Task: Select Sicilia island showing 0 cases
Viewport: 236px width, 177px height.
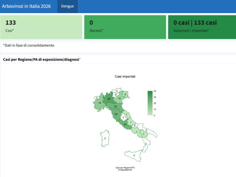Action: (x=134, y=155)
